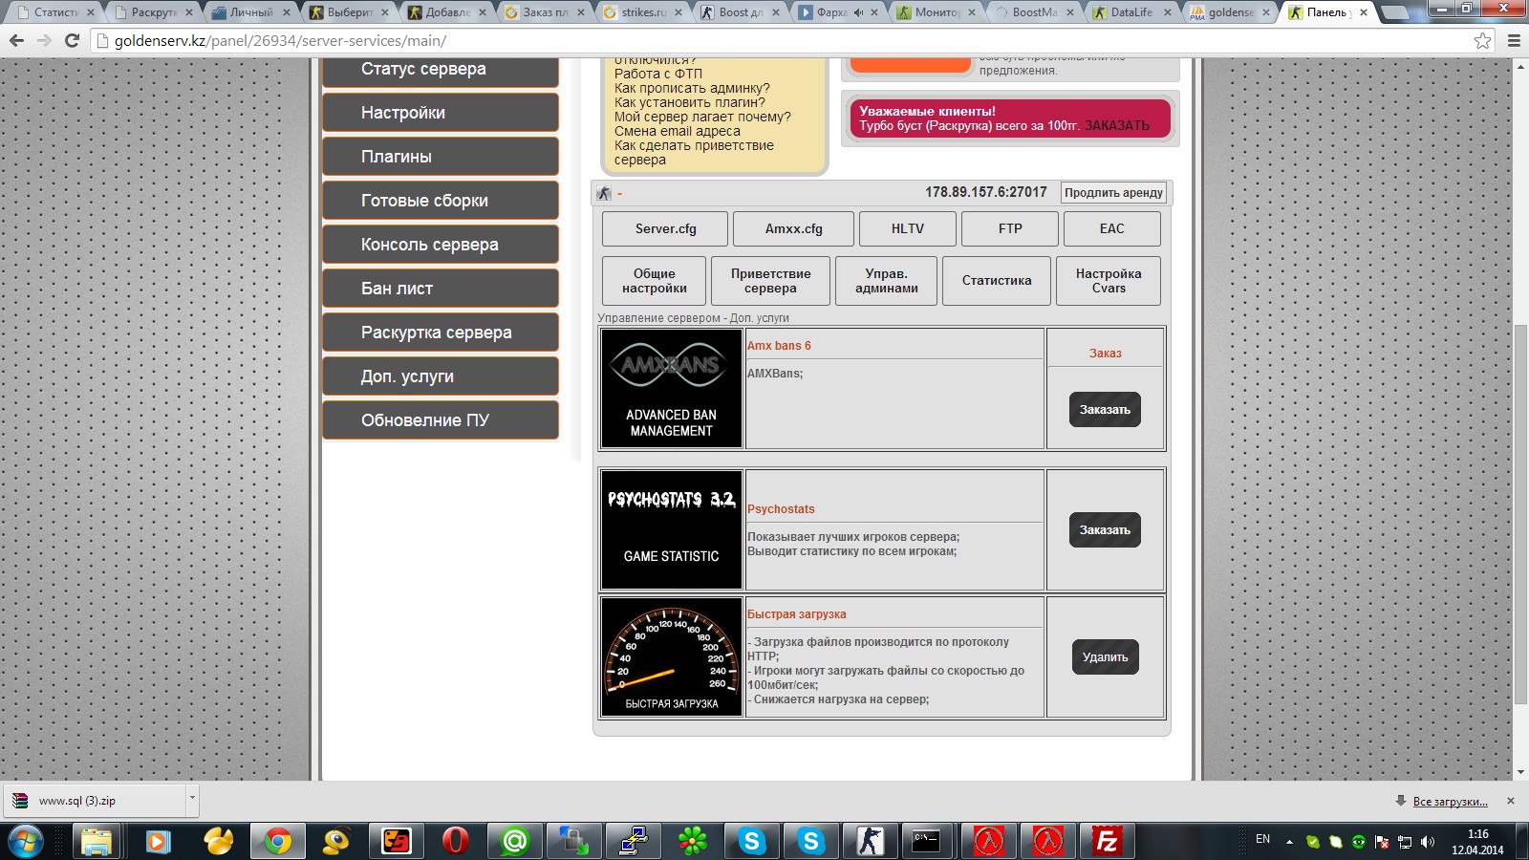Click the EAC button
This screenshot has height=860, width=1529.
click(1112, 229)
